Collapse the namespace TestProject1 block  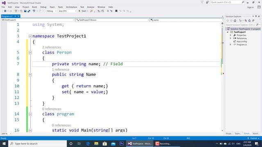(30, 36)
